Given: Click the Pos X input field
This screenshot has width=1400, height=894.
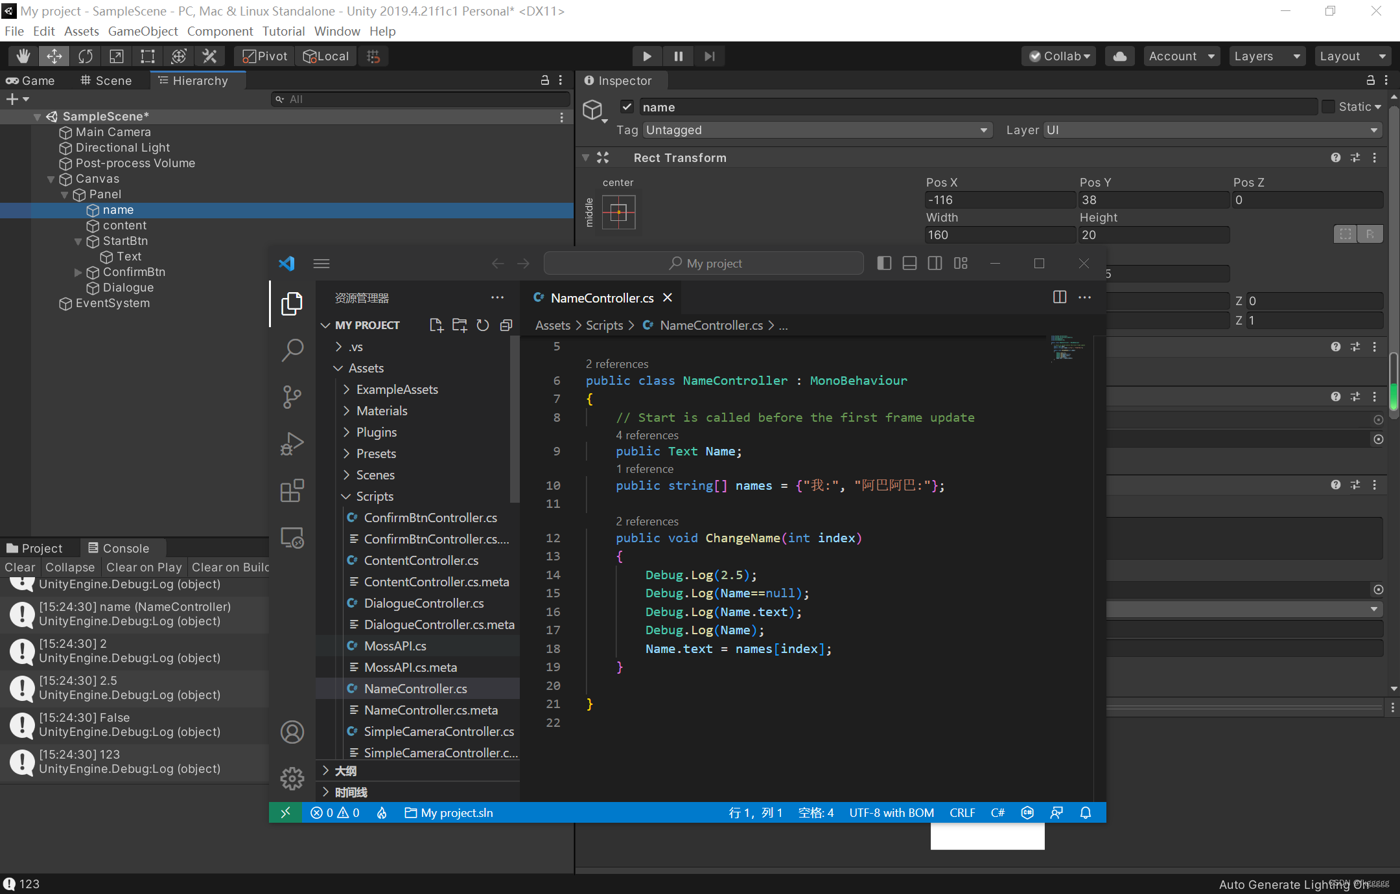Looking at the screenshot, I should [x=999, y=200].
